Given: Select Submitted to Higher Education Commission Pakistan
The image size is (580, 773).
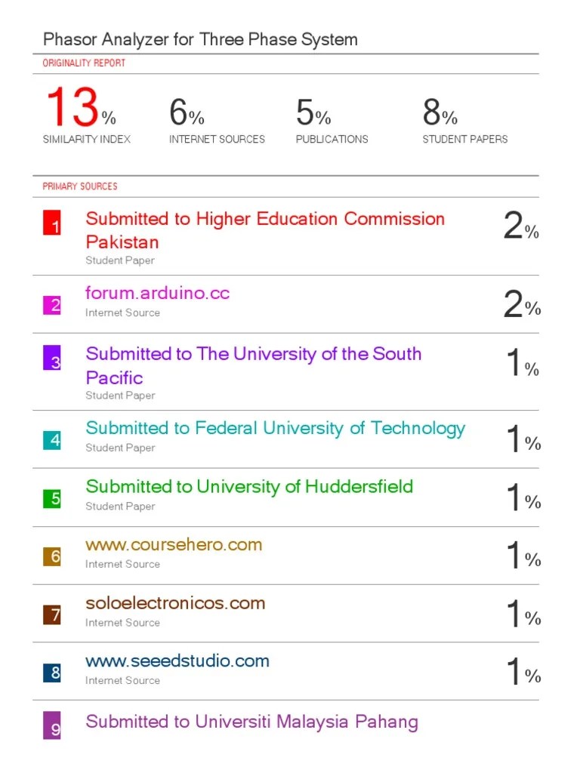Looking at the screenshot, I should 265,220.
